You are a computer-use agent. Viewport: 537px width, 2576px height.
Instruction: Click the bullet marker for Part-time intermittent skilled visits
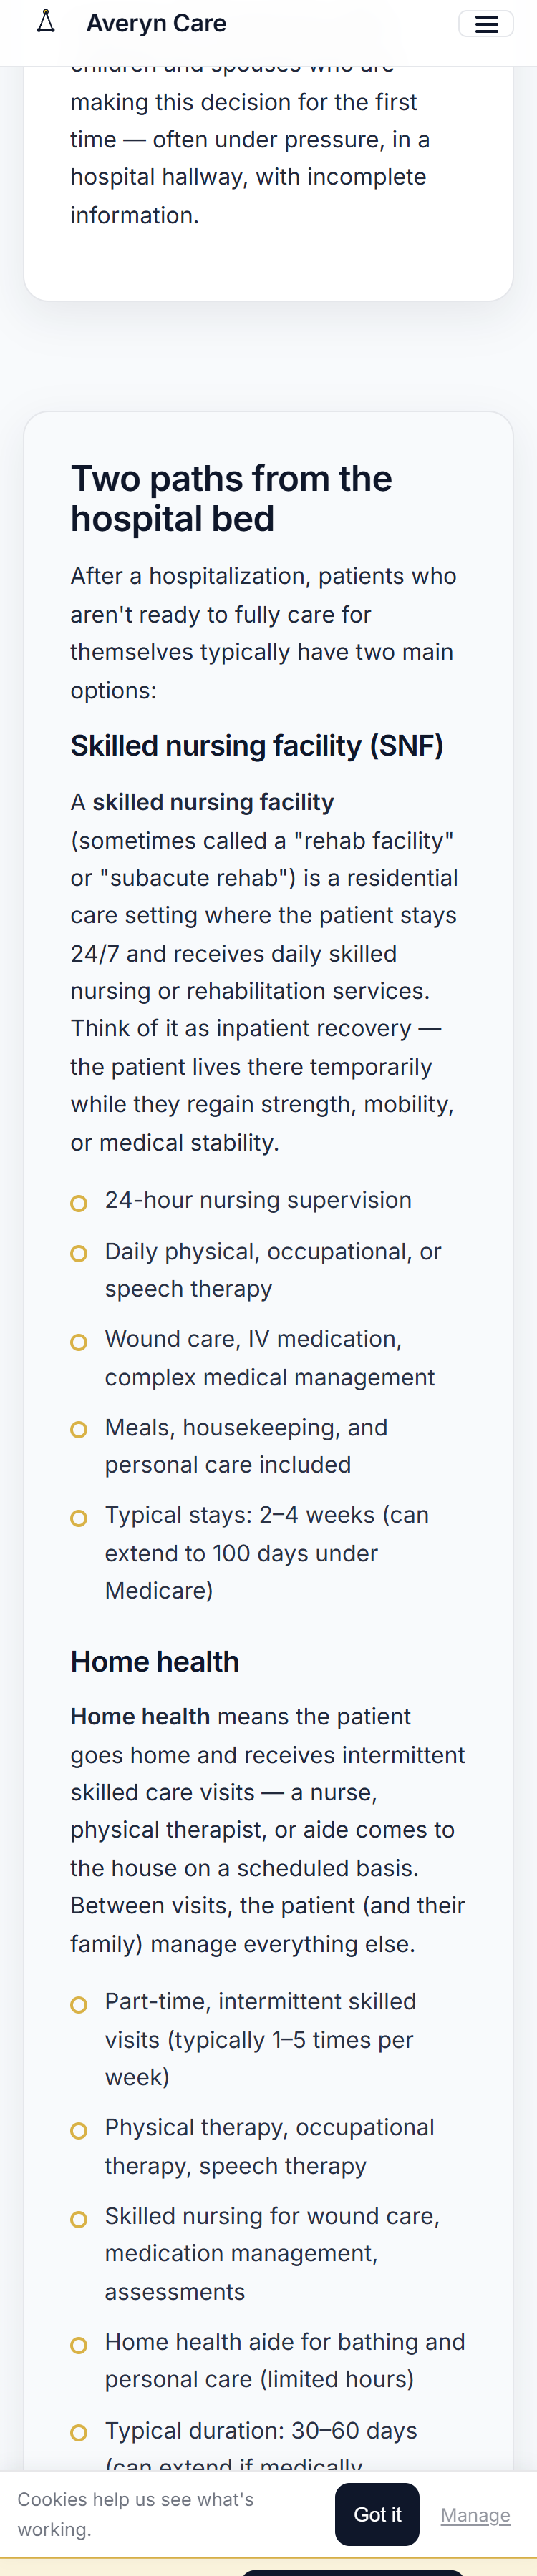coord(80,2004)
